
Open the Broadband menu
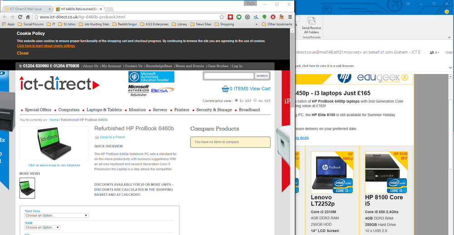tap(249, 110)
